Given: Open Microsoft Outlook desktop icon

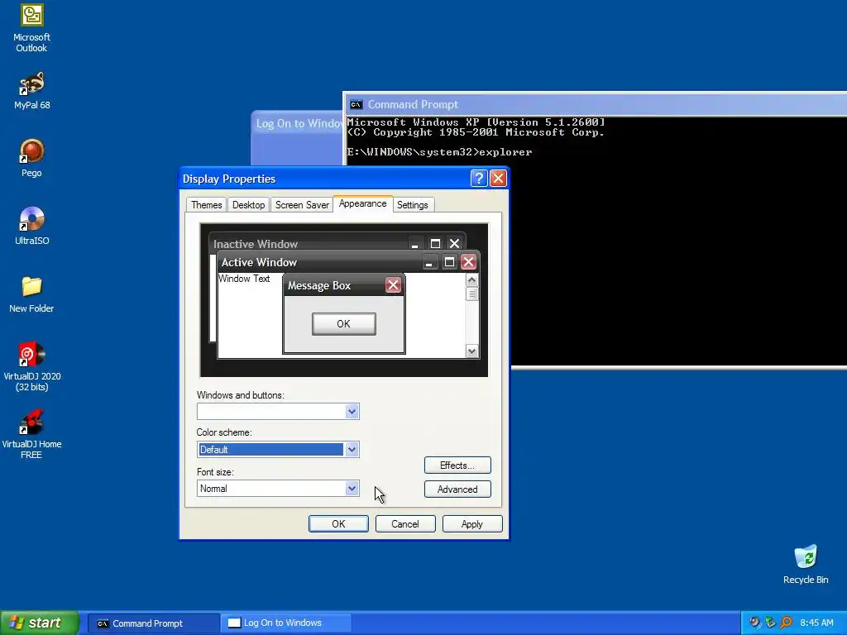Looking at the screenshot, I should pos(32,27).
